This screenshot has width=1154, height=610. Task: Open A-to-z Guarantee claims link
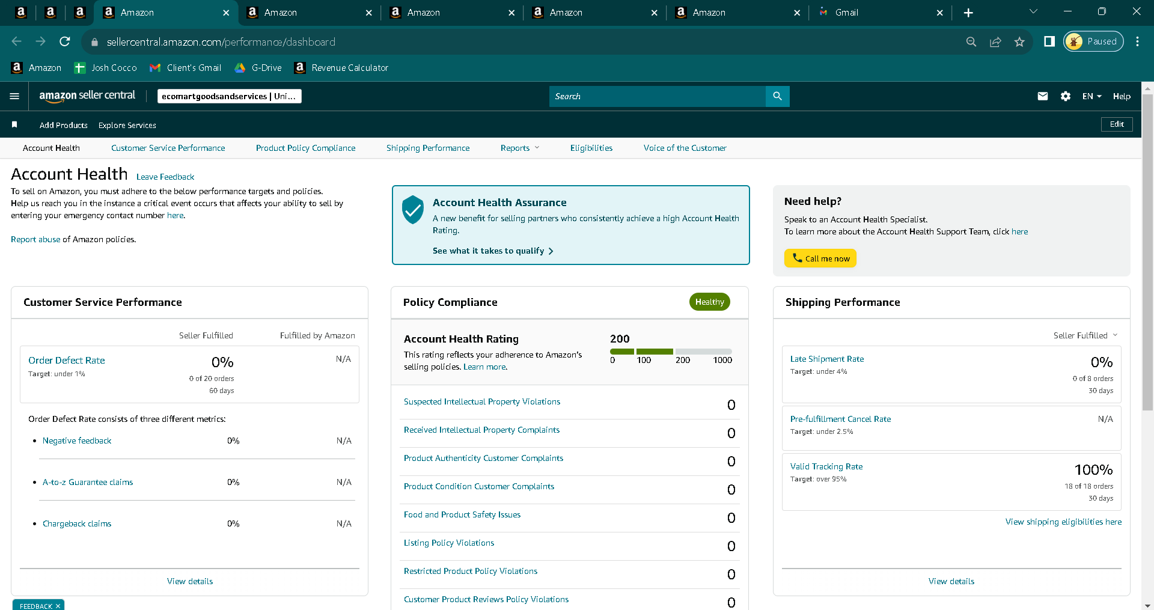(88, 482)
